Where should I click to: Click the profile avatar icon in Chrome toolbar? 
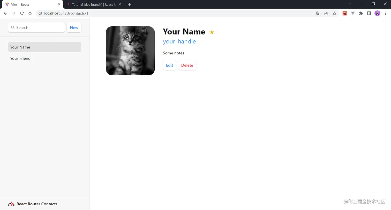(377, 13)
